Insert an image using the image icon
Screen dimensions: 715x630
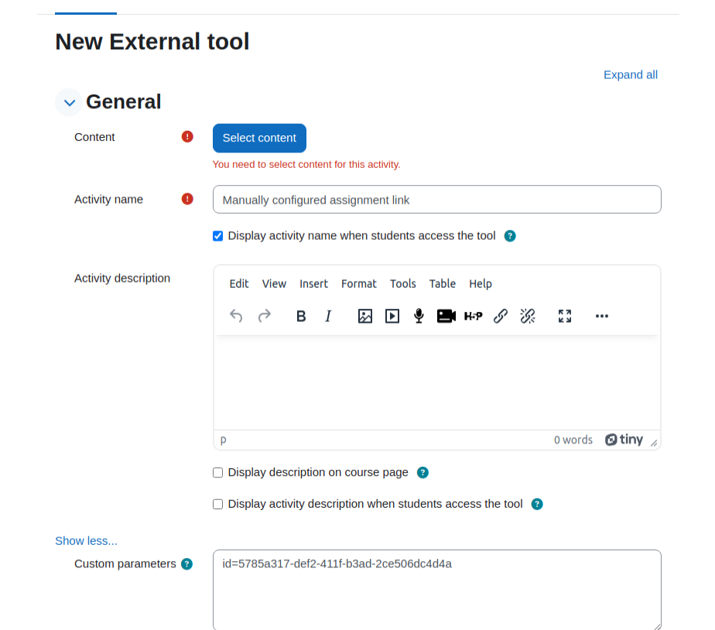(364, 316)
